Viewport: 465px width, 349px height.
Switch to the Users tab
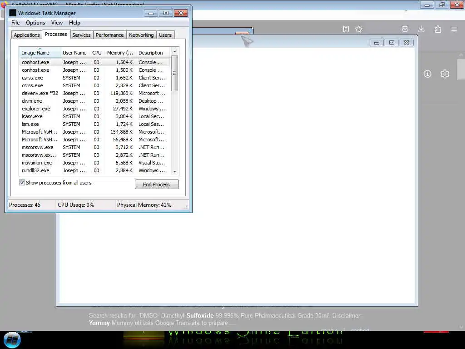tap(165, 35)
